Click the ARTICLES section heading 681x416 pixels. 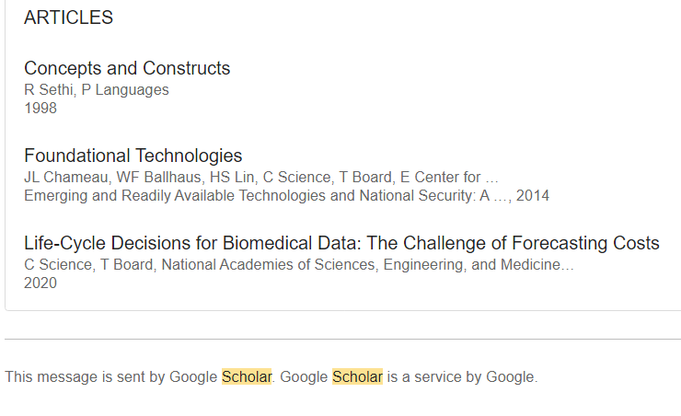[x=68, y=17]
